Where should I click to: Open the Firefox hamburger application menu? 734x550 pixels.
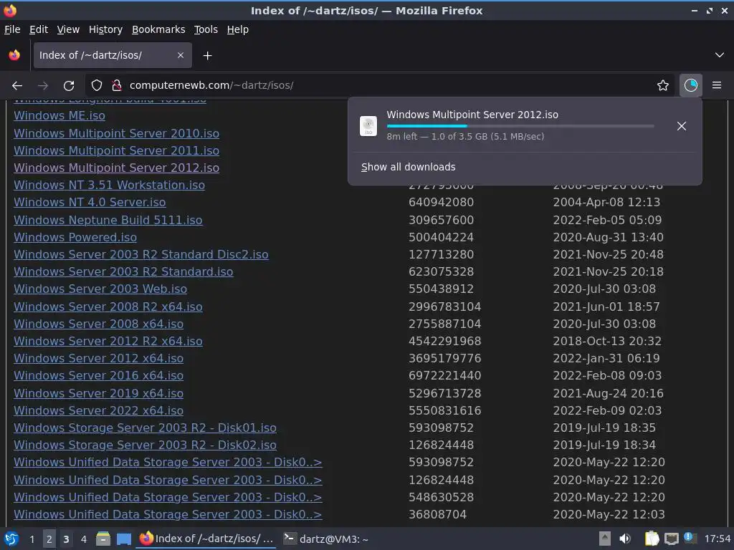tap(717, 85)
